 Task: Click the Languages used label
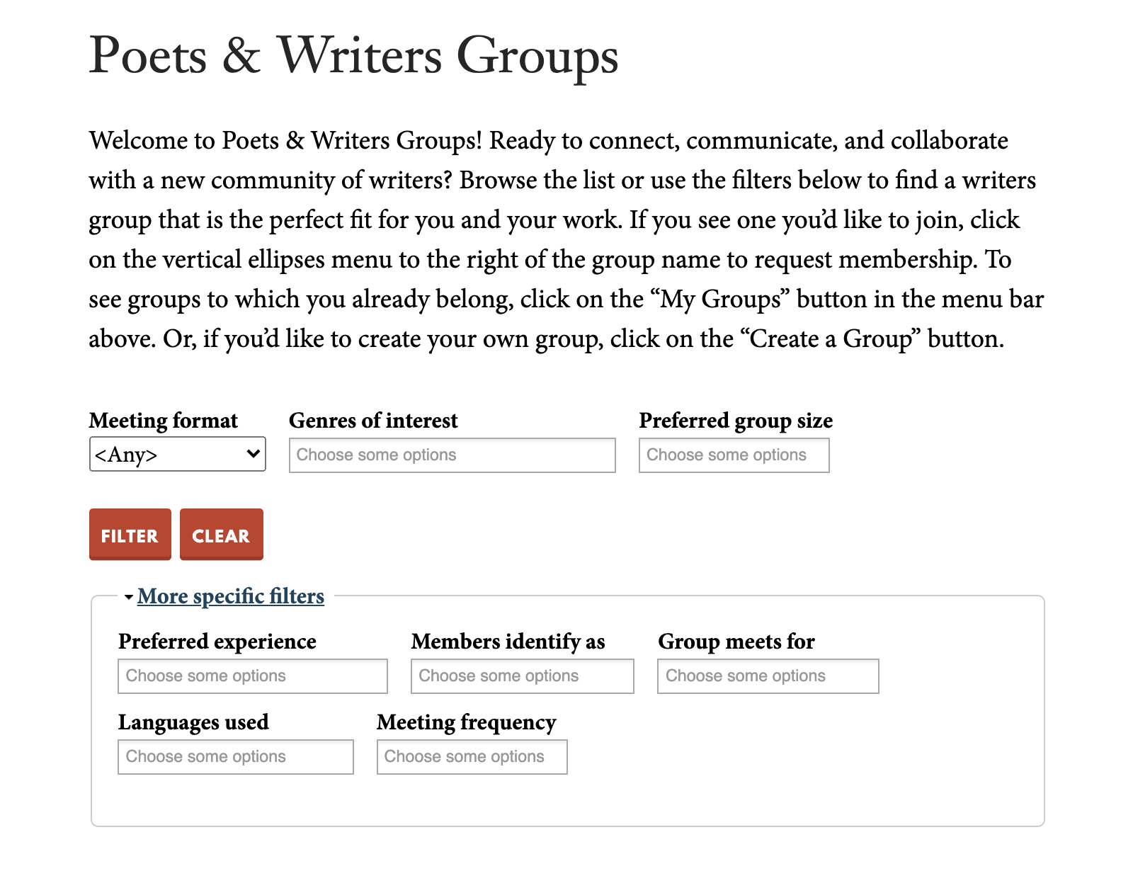click(193, 722)
